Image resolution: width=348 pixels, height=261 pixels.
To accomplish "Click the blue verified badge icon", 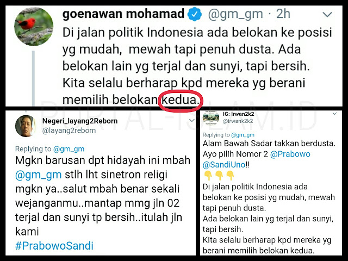I will (195, 14).
